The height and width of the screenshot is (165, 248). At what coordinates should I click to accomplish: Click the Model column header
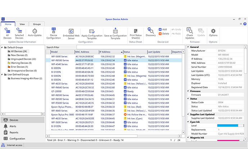pos(63,52)
